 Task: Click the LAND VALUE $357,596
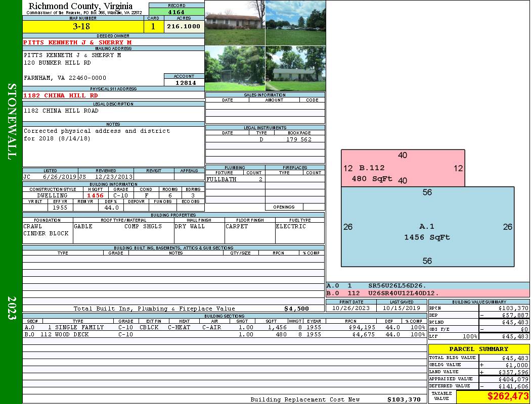513,372
